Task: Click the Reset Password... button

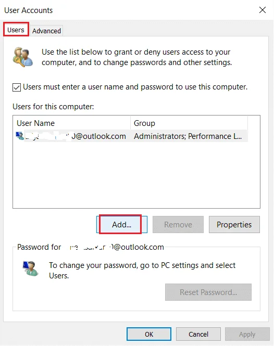Action: (208, 292)
